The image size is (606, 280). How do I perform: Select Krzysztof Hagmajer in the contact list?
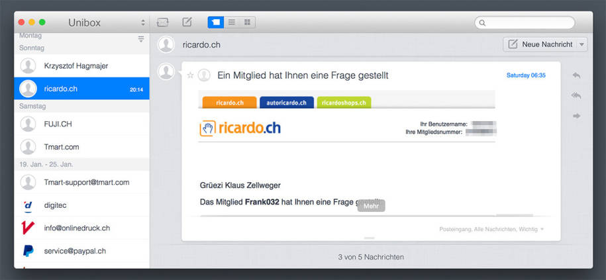(x=81, y=66)
